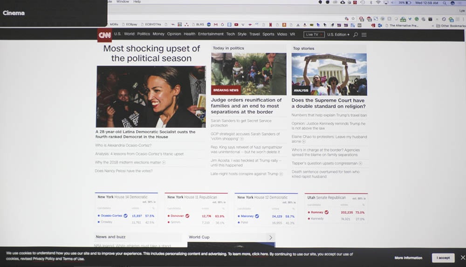The width and height of the screenshot is (466, 267).
Task: Click the Breaking News border photo
Action: coord(249,74)
